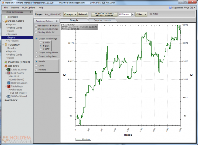
Task: Select Months x-axis radio button
Action: pyautogui.click(x=36, y=70)
